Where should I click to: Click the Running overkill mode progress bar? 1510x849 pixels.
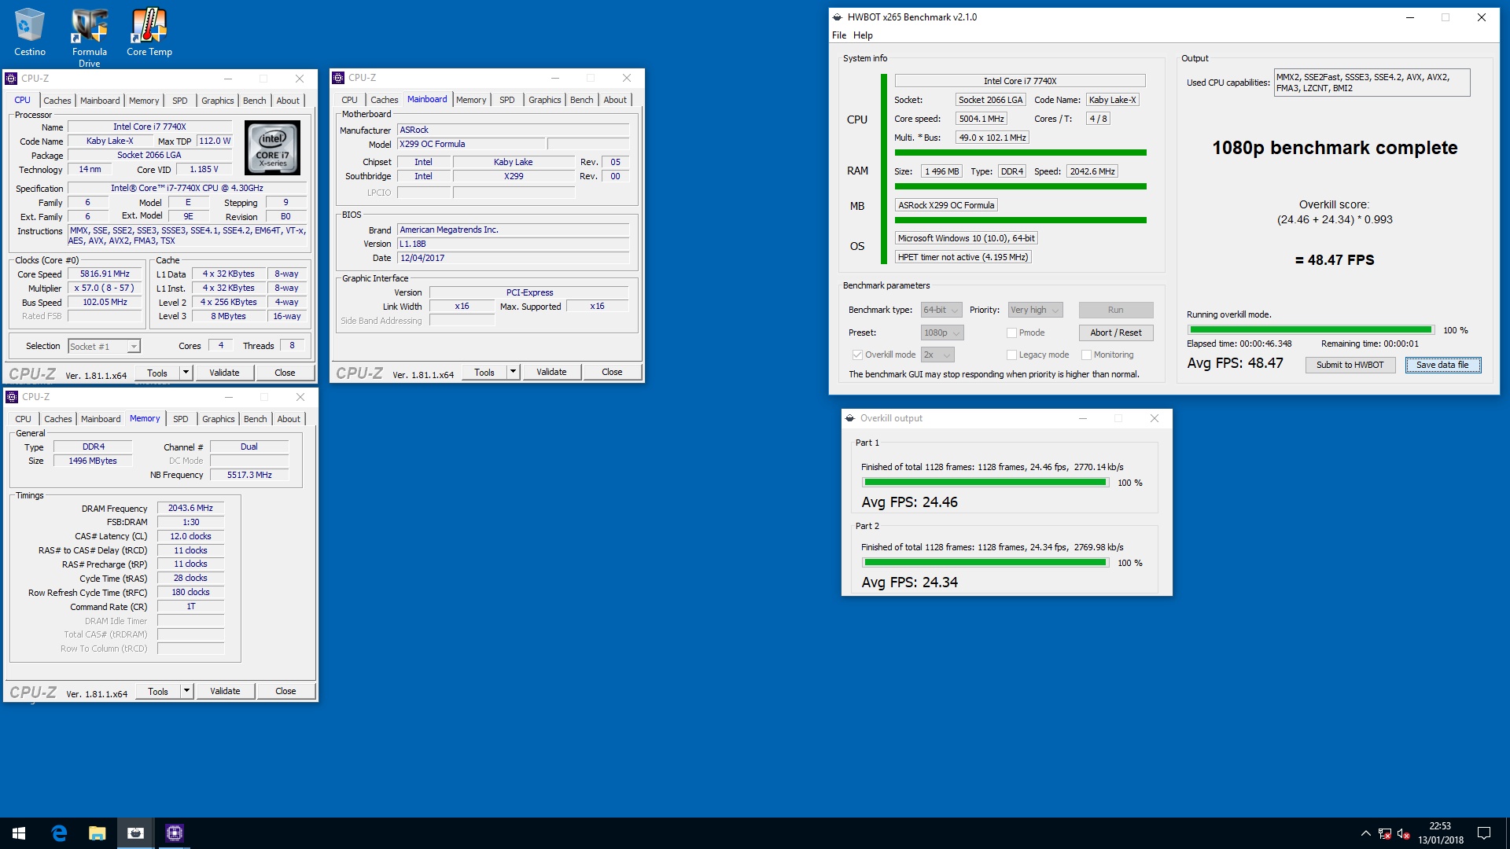click(x=1310, y=330)
